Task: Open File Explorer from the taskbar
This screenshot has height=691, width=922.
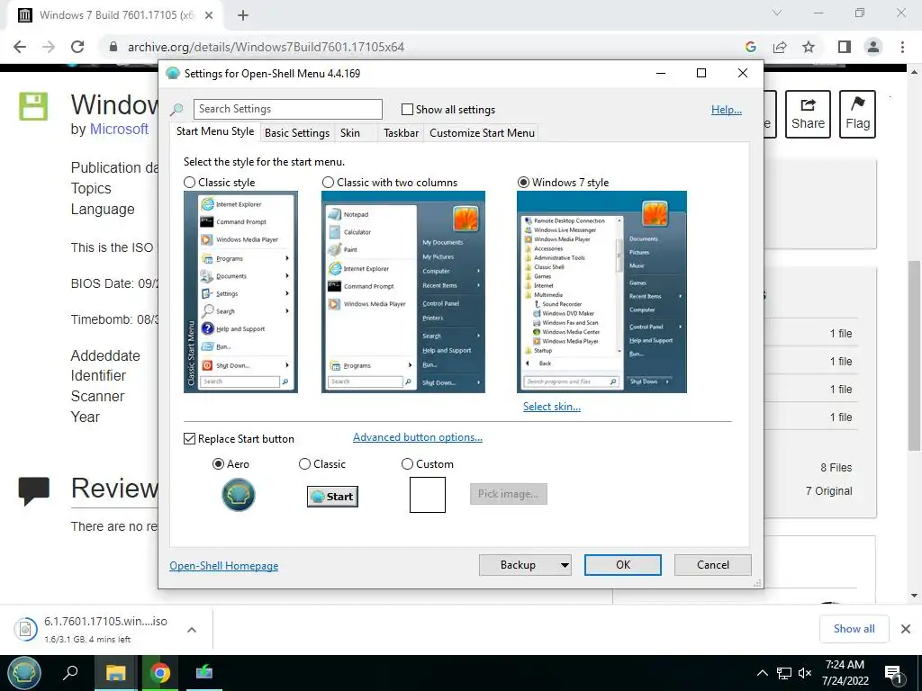Action: point(115,673)
